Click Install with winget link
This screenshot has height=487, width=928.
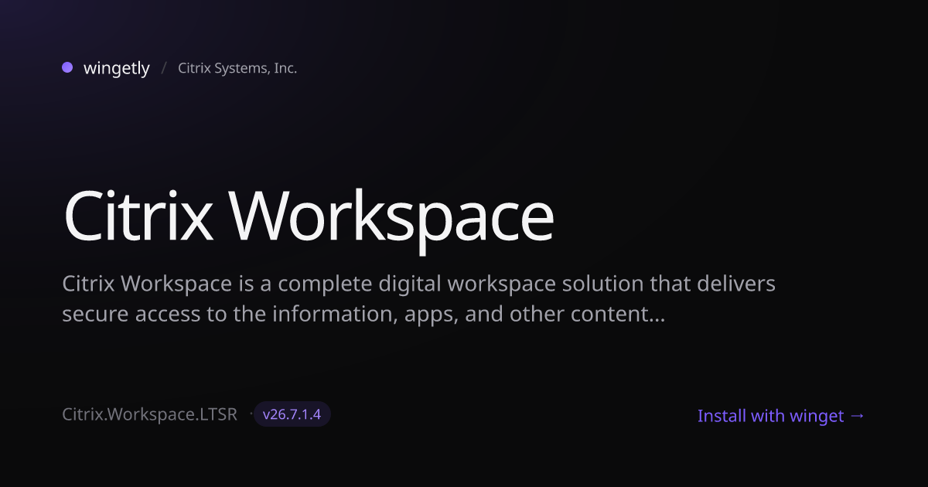[781, 416]
